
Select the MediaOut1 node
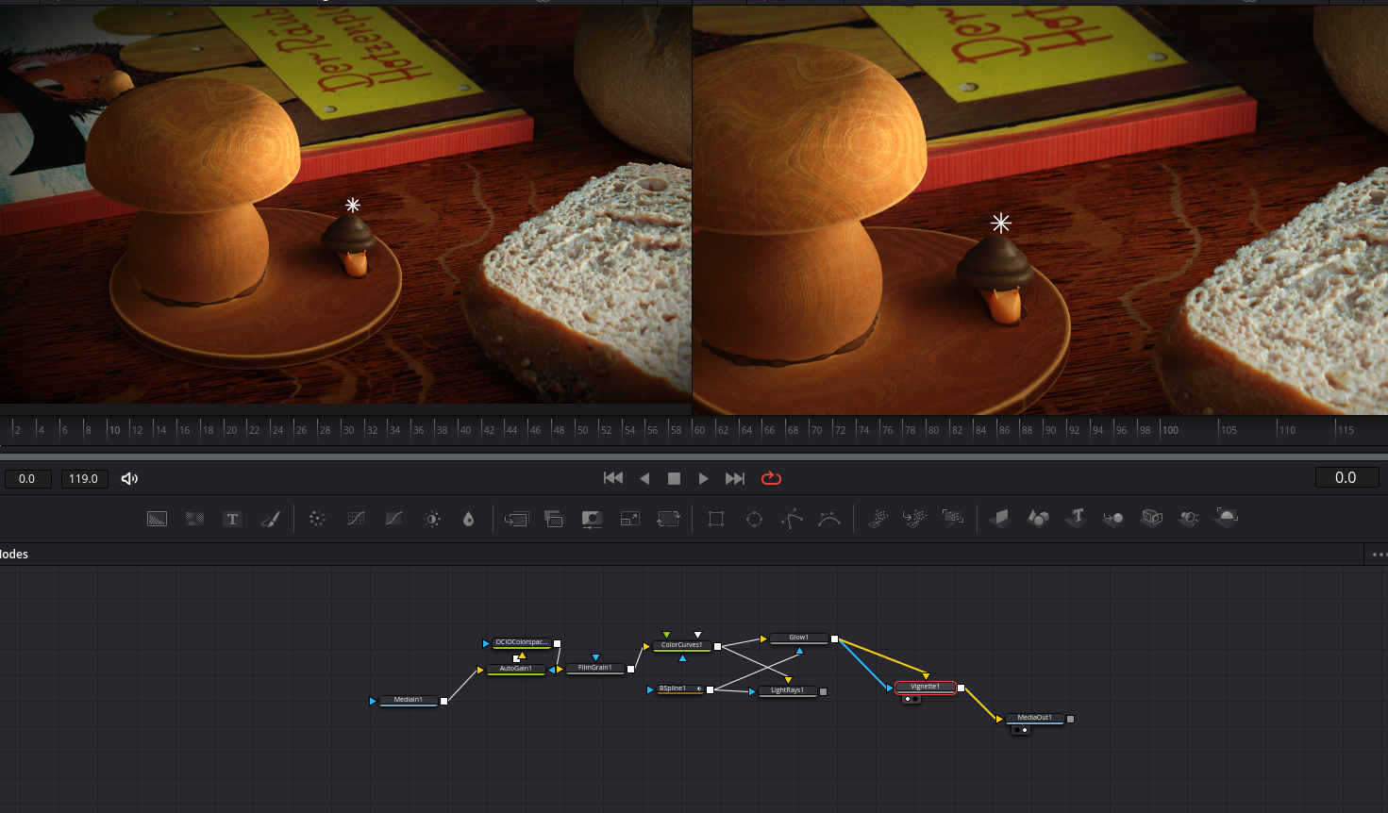[1035, 718]
